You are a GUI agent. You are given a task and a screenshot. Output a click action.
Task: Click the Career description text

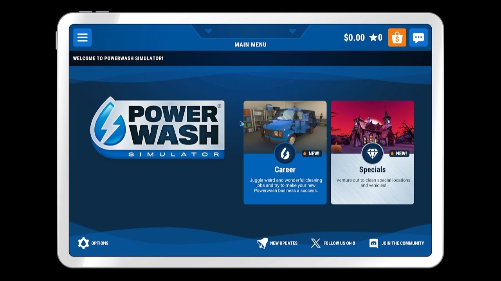tap(286, 185)
